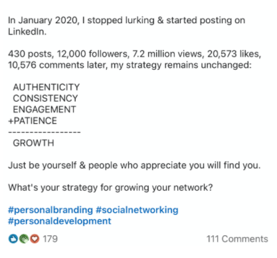The image size is (277, 258).
Task: Select the ENGAGEMENT word
Action: [45, 110]
